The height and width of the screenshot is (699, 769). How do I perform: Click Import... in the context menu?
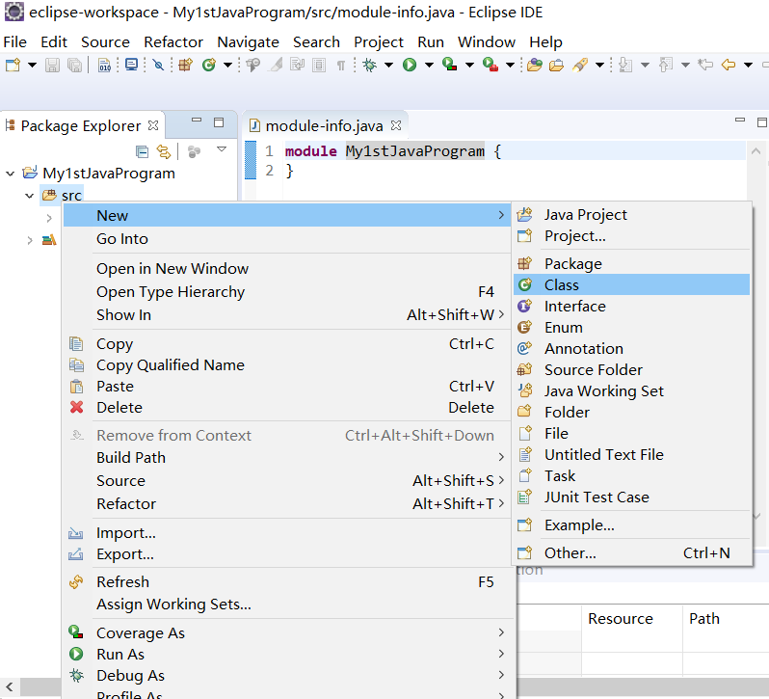(288, 533)
